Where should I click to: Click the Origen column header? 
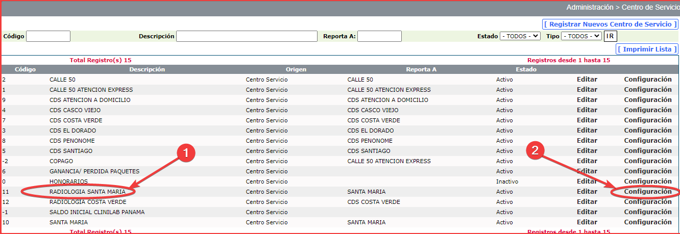pyautogui.click(x=296, y=69)
